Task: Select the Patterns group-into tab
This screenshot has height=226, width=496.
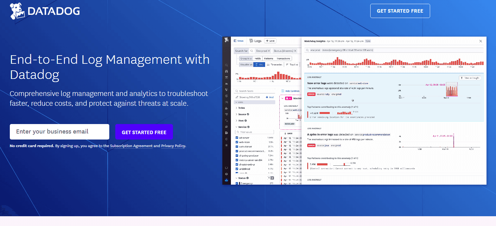Action: click(x=269, y=58)
